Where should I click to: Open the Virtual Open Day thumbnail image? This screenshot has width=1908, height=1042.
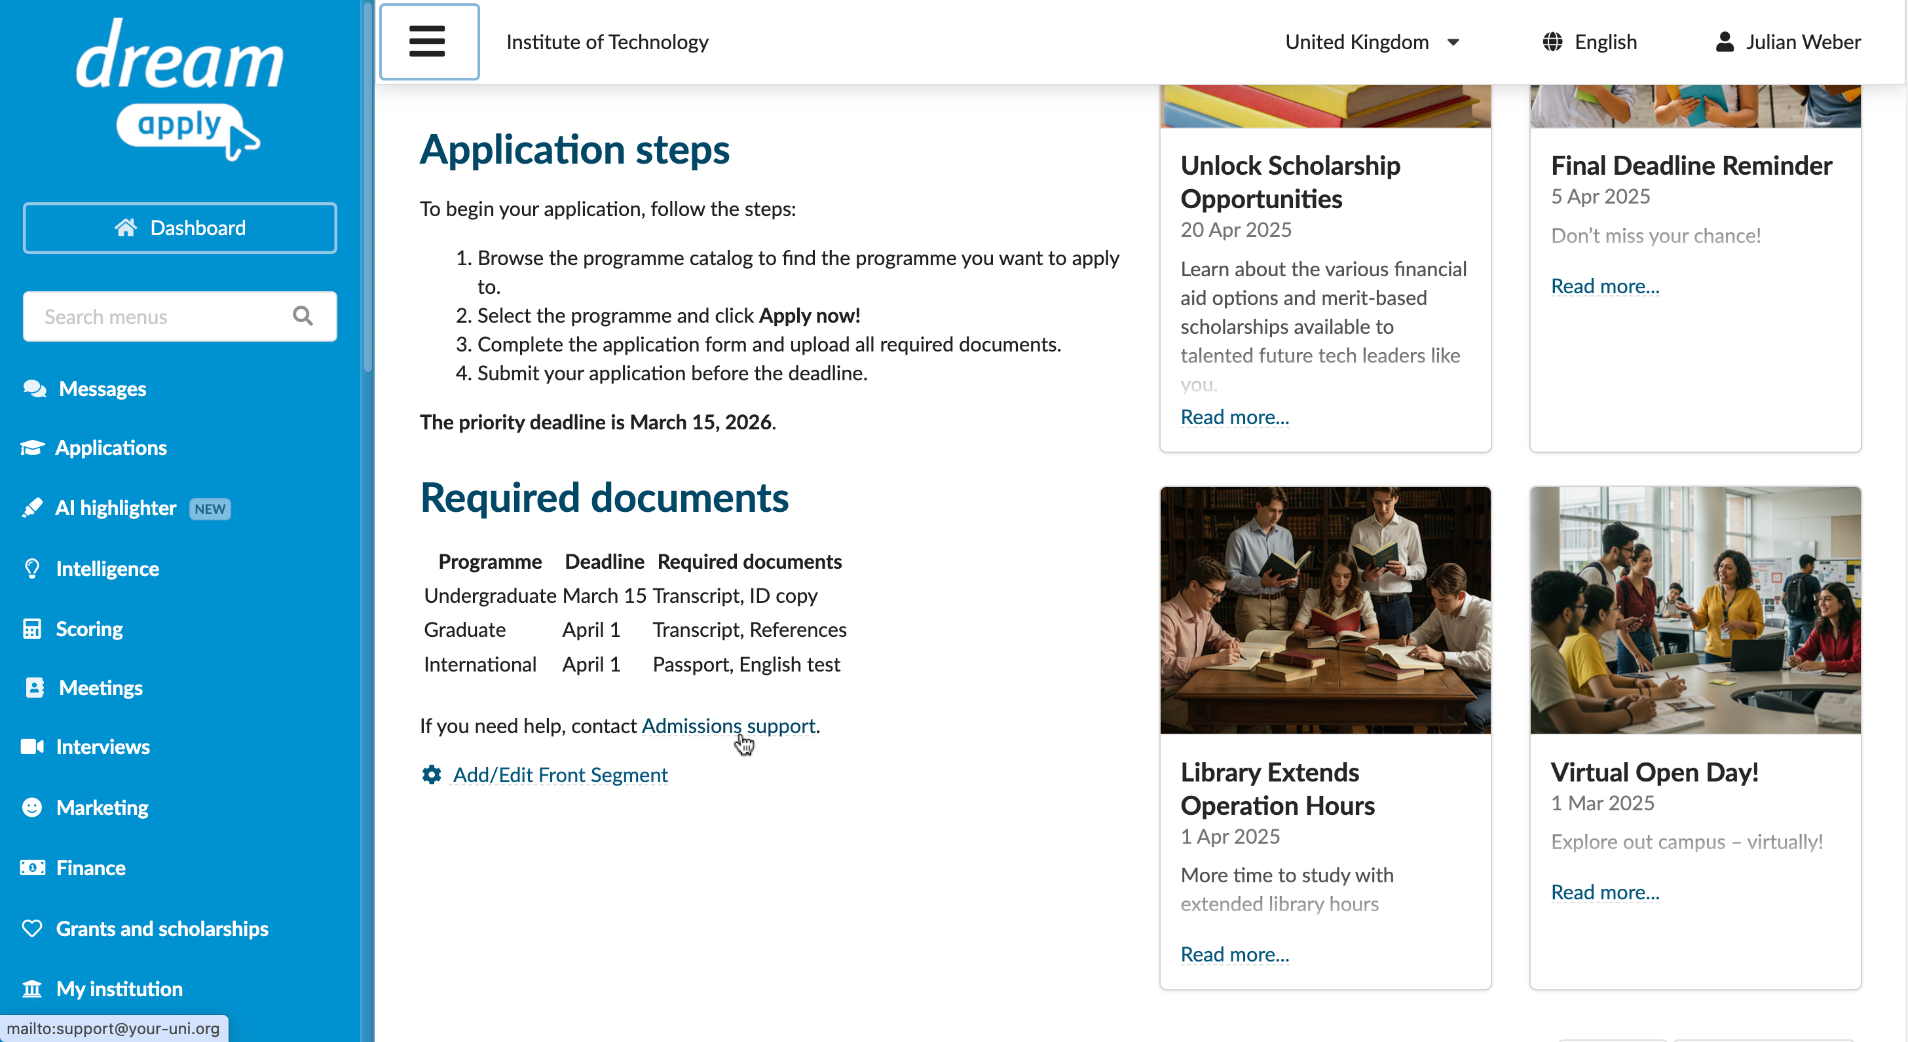(1694, 610)
